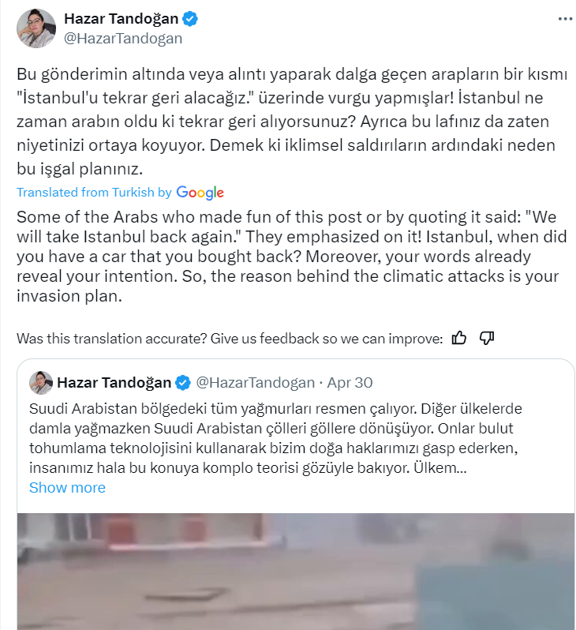Open the quoted tweet's Turkish text body
This screenshot has width=576, height=630.
point(275,438)
